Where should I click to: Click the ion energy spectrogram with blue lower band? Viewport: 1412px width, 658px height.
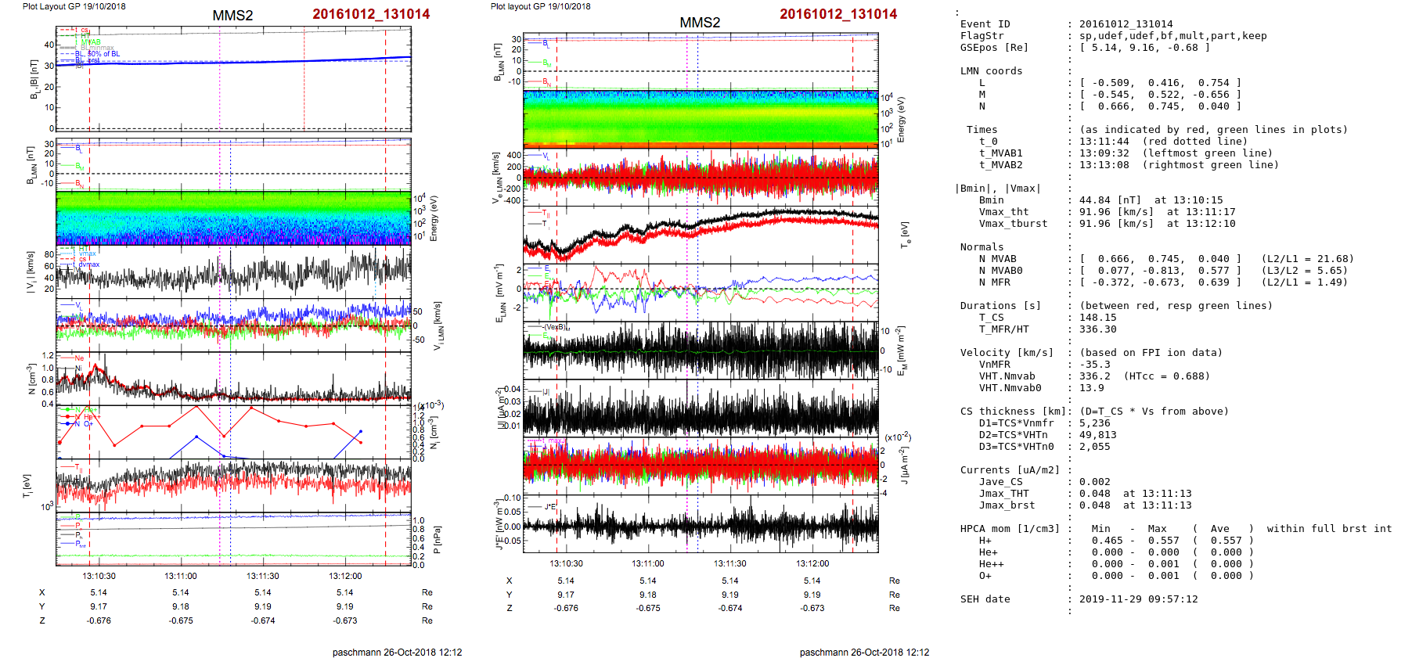tap(233, 219)
